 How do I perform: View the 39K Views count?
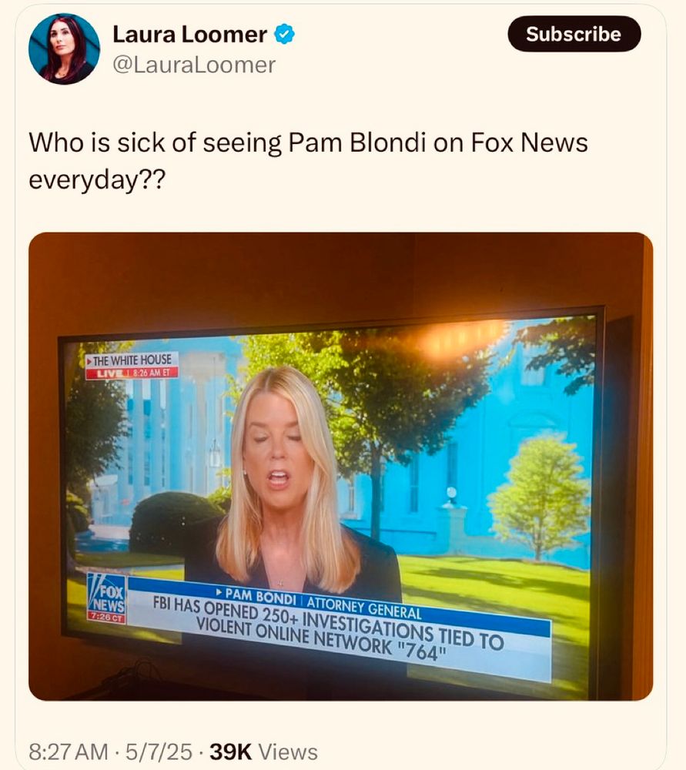pos(263,752)
